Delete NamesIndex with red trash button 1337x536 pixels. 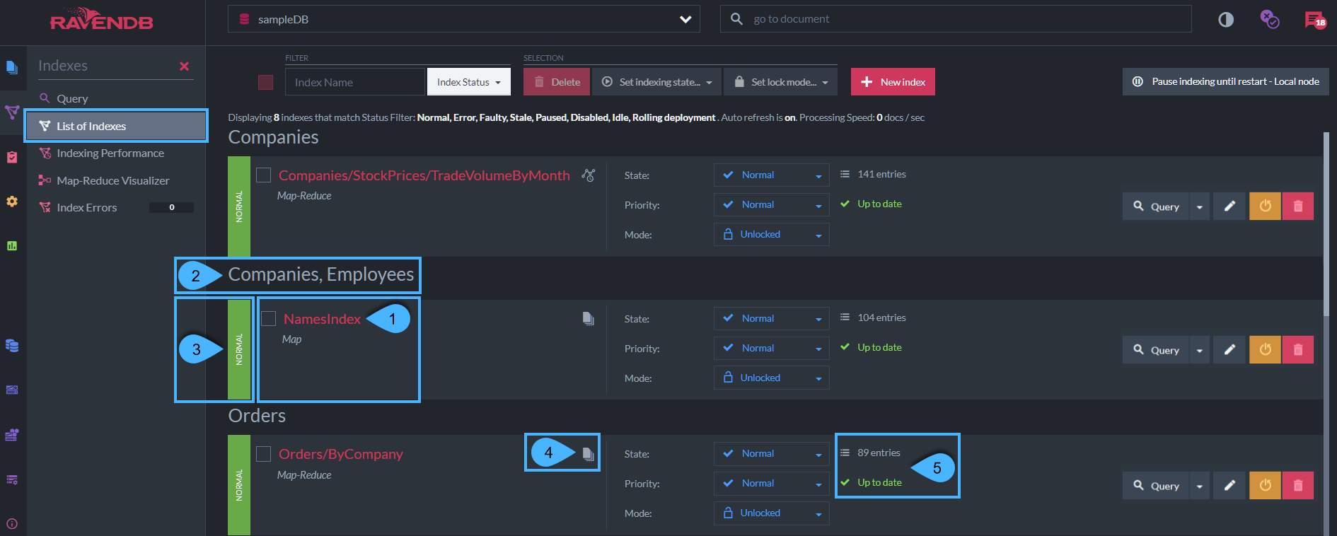tap(1298, 350)
